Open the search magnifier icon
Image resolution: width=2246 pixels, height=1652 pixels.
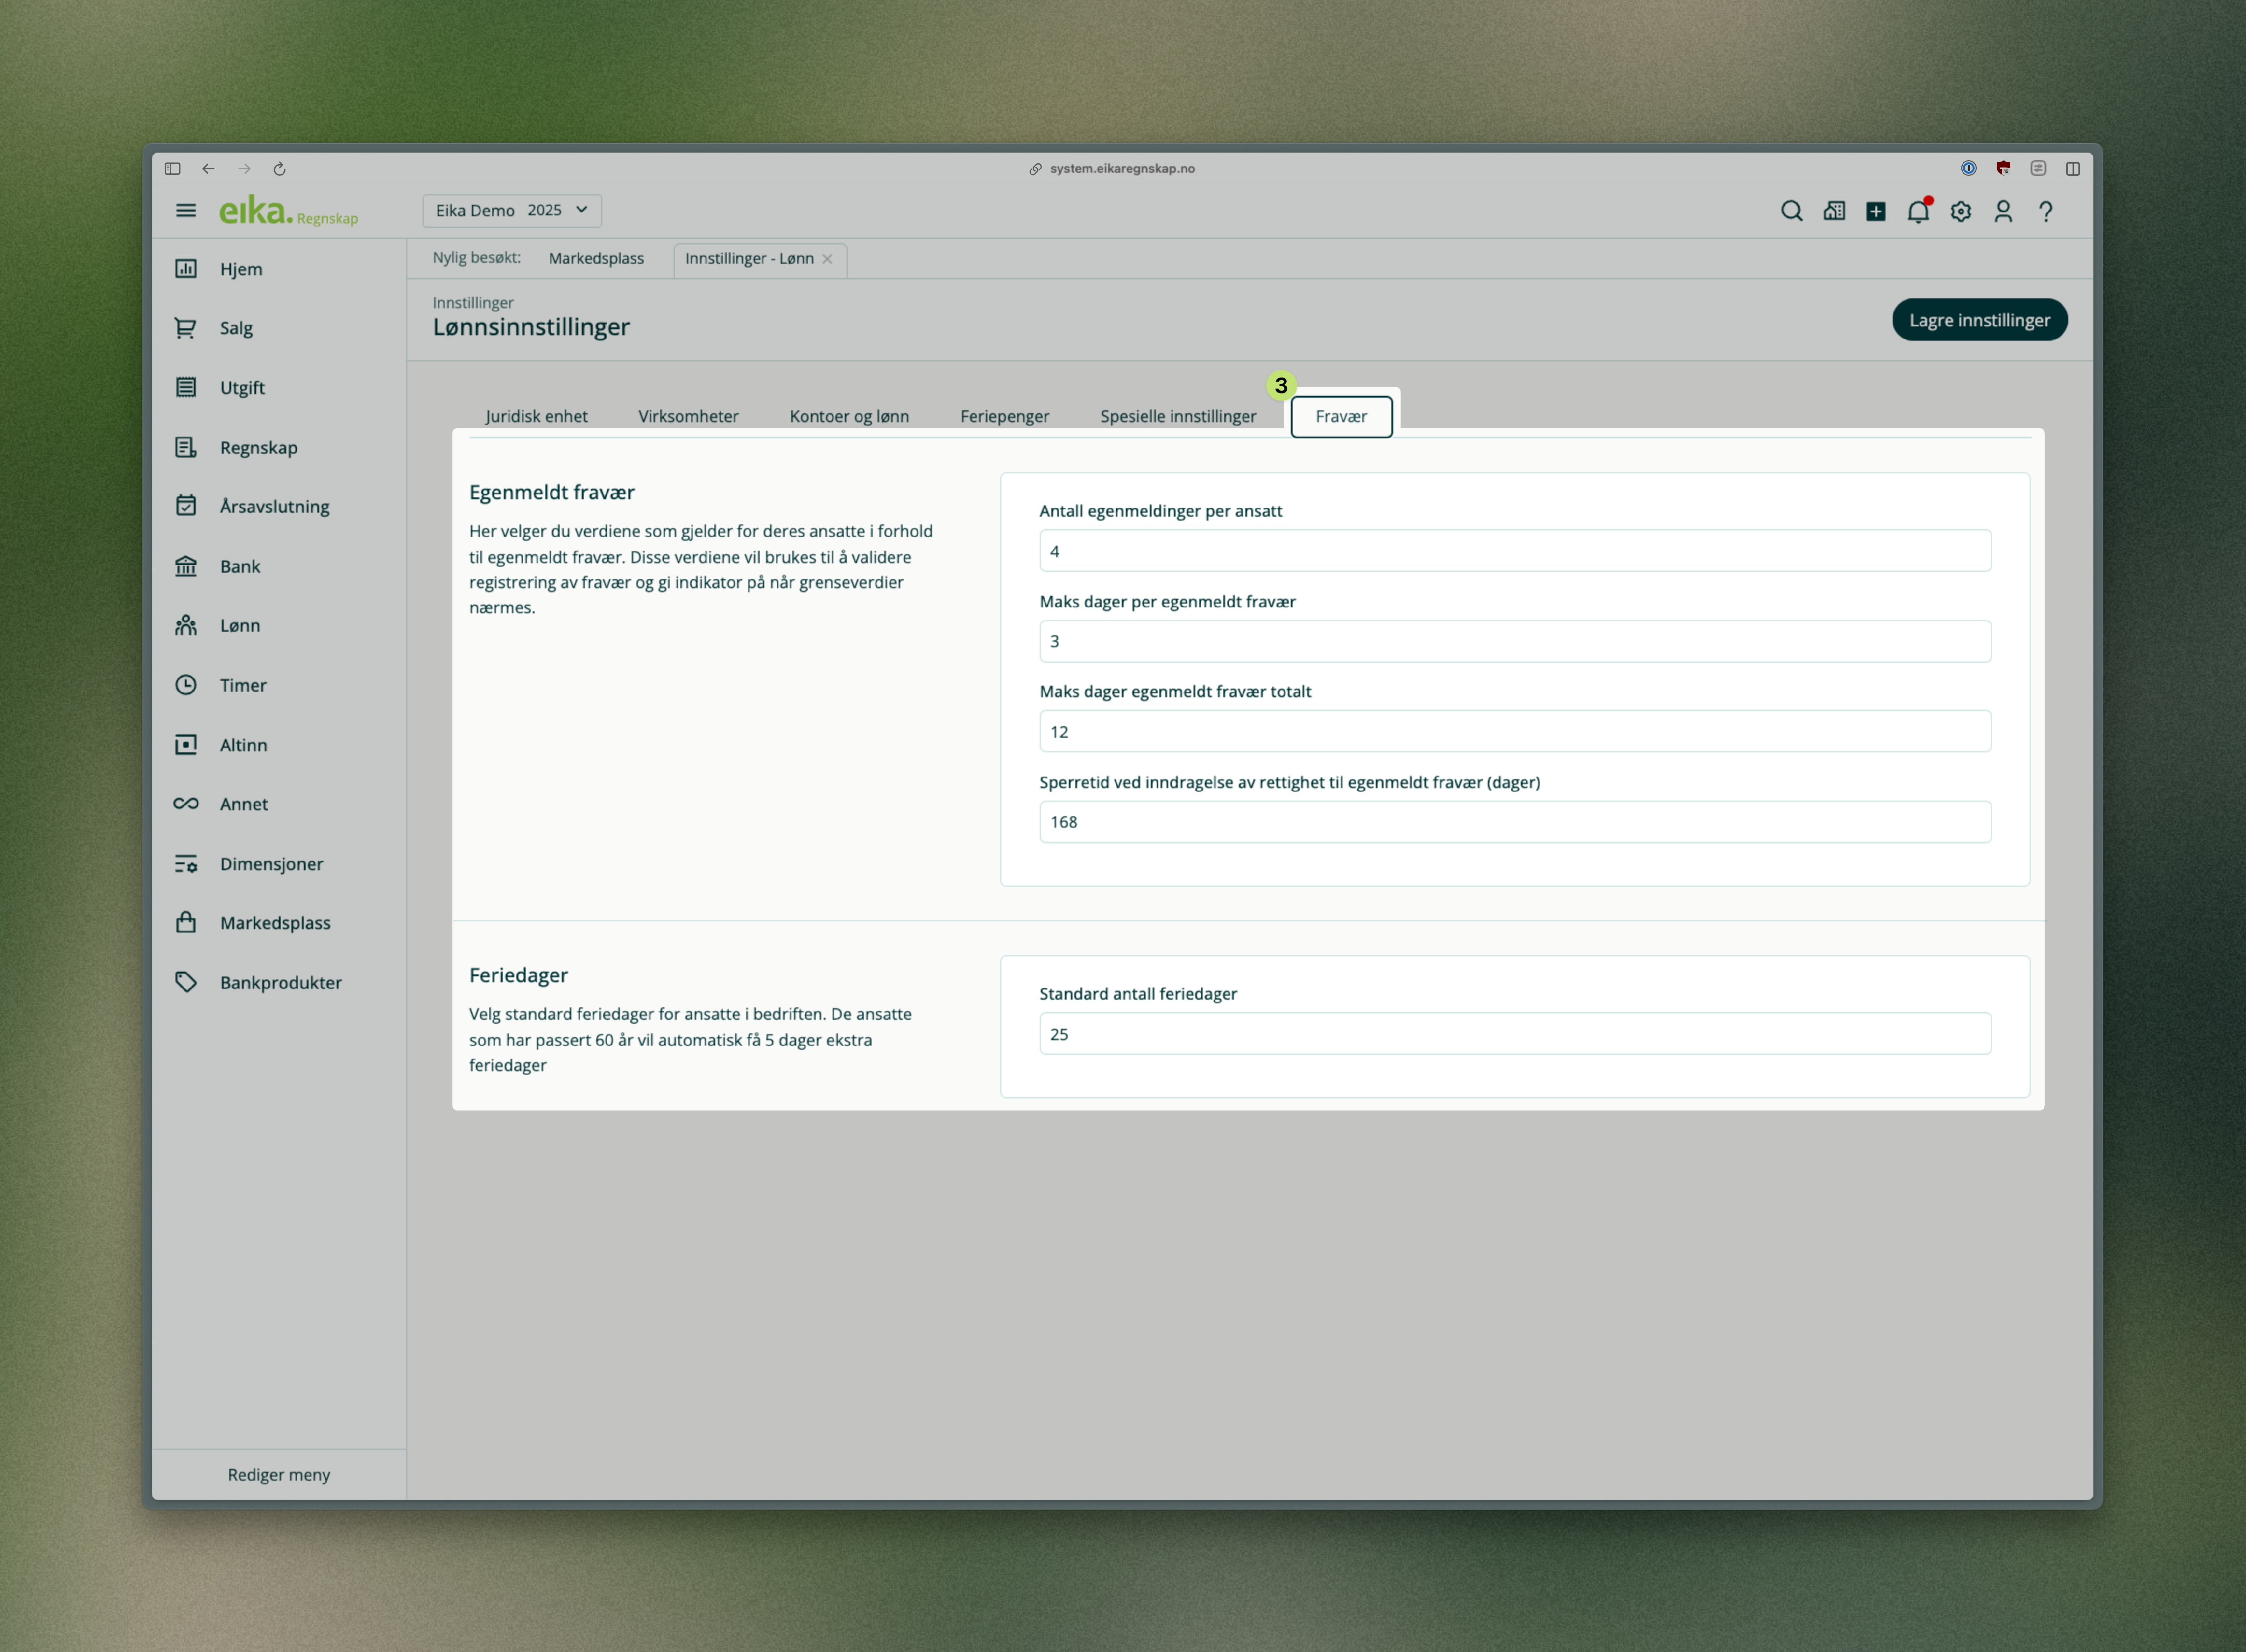coord(1791,211)
